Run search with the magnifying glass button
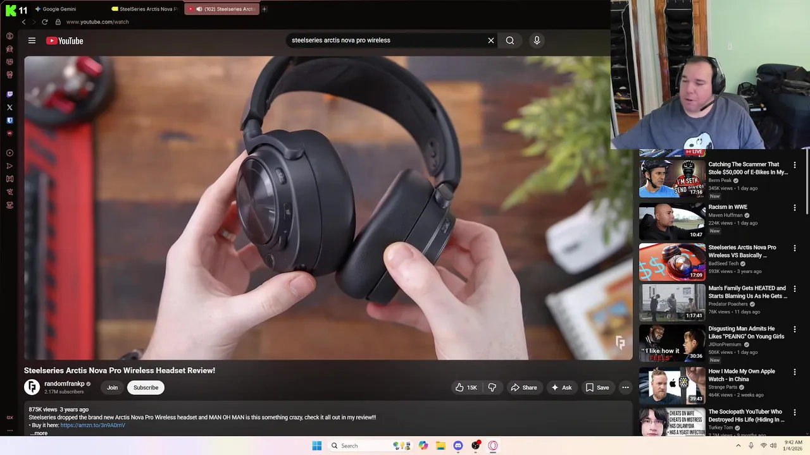This screenshot has height=455, width=810. tap(510, 40)
